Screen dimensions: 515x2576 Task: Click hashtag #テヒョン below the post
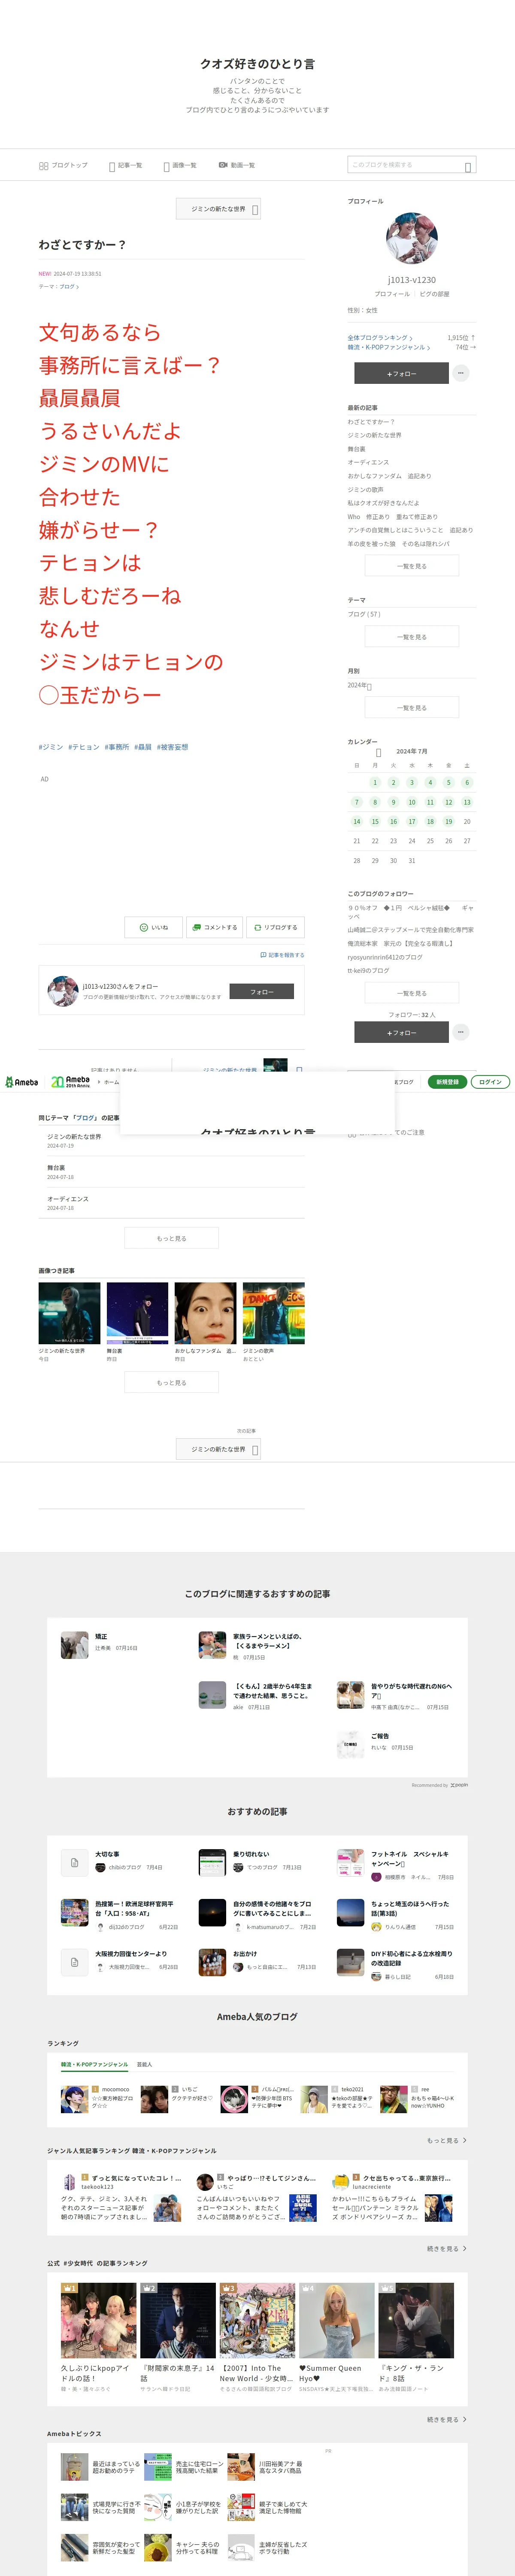click(84, 747)
